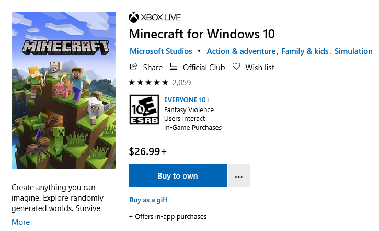Browse the Family & kids category

coord(305,51)
